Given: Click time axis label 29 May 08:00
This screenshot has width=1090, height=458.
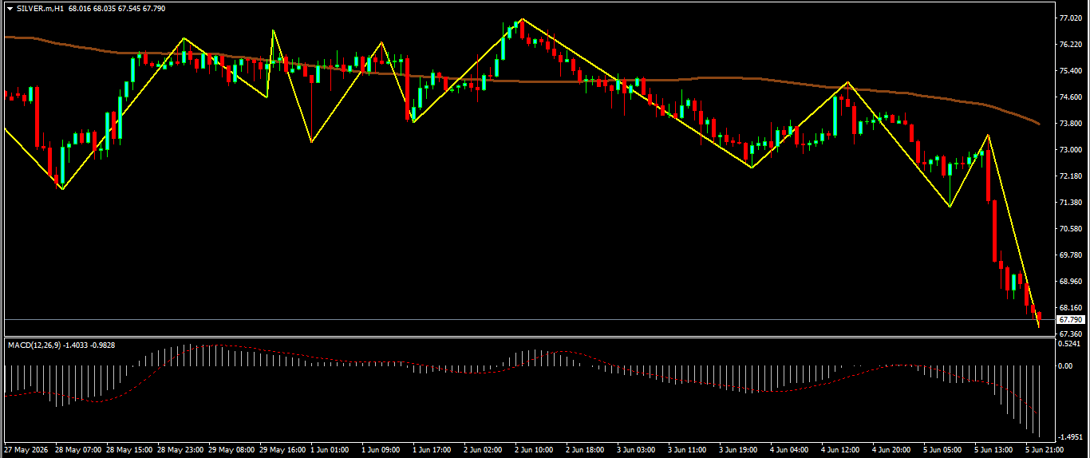Looking at the screenshot, I should pos(231,450).
